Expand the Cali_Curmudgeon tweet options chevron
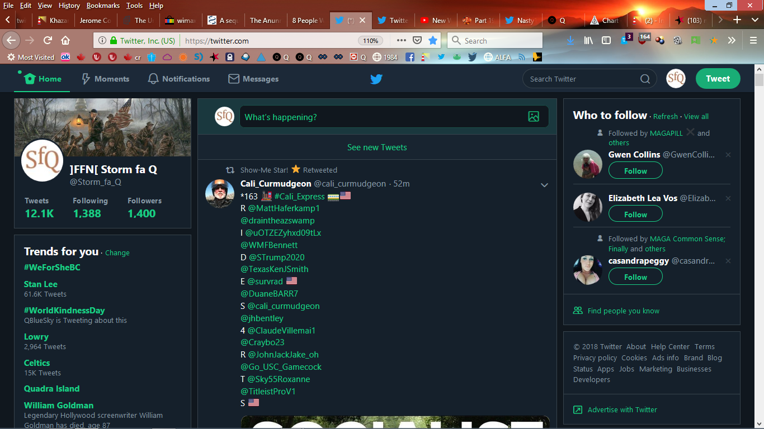Viewport: 764px width, 429px height. (x=544, y=185)
